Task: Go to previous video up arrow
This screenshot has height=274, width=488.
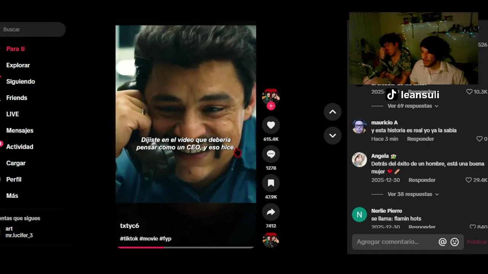Action: 332,112
